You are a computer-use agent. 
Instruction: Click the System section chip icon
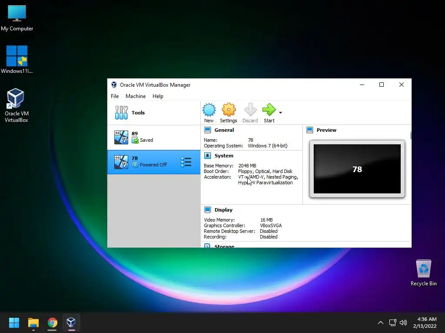207,156
